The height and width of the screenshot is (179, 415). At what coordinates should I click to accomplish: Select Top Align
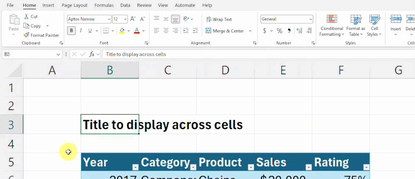point(157,19)
